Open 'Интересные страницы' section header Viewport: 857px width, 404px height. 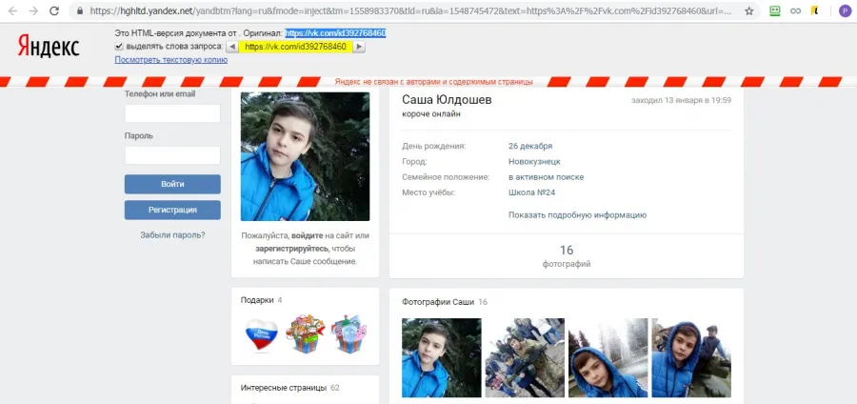(x=289, y=388)
